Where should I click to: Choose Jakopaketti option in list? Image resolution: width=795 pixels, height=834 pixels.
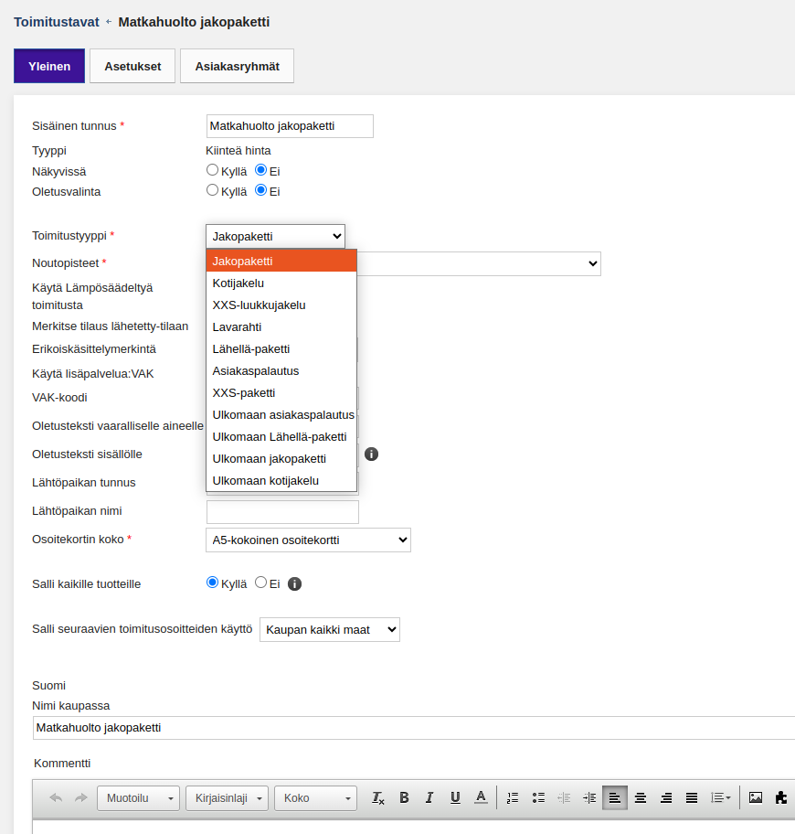tap(281, 262)
